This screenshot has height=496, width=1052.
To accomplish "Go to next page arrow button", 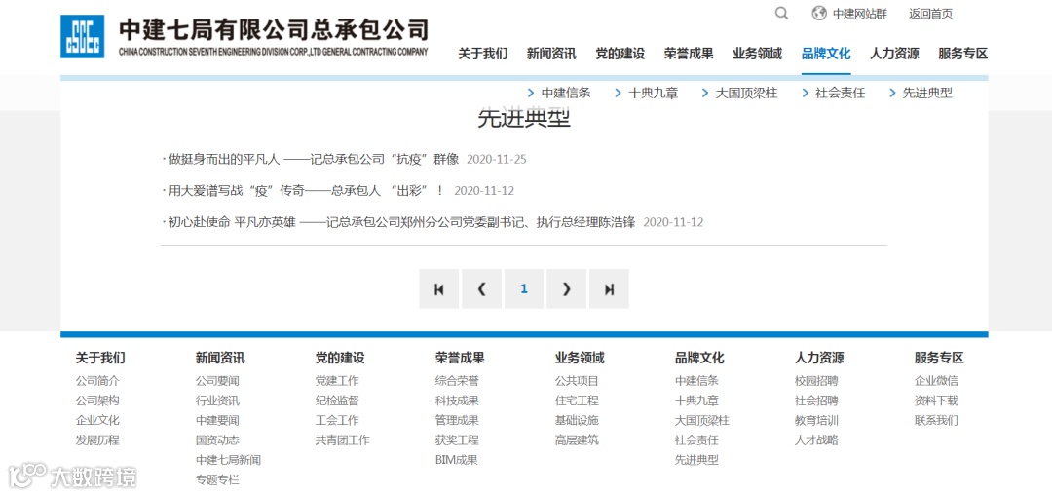I will (x=566, y=288).
